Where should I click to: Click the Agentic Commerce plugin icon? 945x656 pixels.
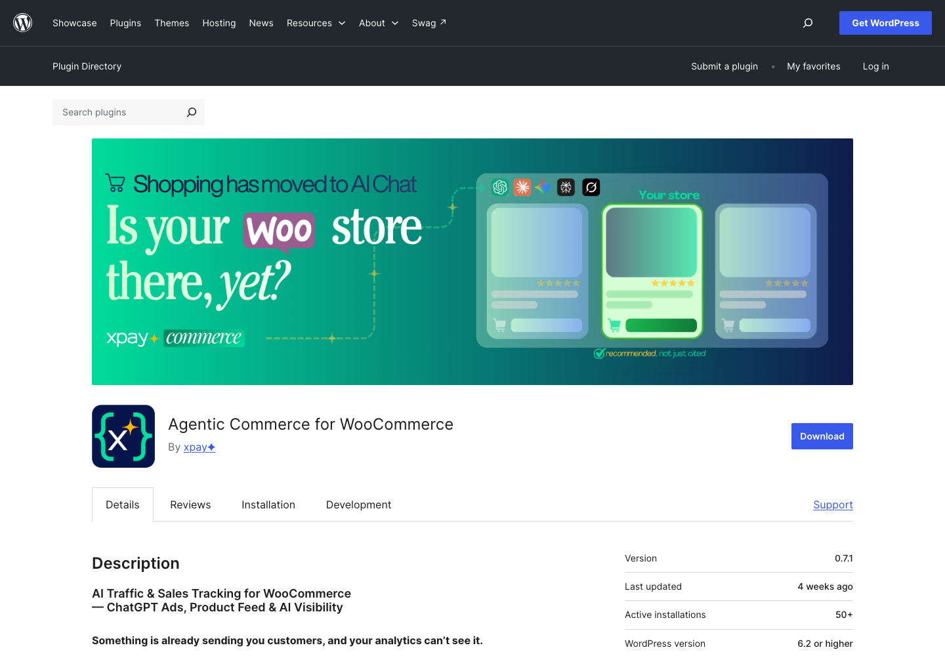pyautogui.click(x=123, y=436)
